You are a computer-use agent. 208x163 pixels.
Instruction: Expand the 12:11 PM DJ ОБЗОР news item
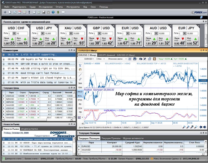pyautogui.click(x=4, y=143)
